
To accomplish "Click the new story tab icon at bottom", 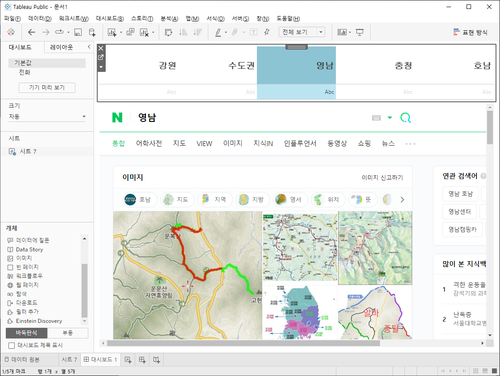I will tap(156, 360).
